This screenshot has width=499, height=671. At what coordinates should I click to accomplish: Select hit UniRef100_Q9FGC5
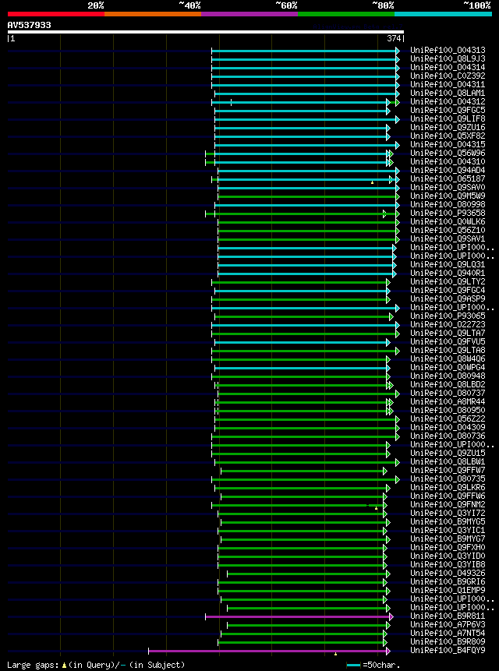click(x=448, y=111)
